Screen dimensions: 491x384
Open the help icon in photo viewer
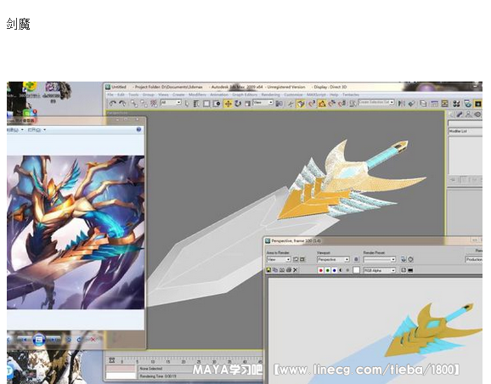pos(138,129)
